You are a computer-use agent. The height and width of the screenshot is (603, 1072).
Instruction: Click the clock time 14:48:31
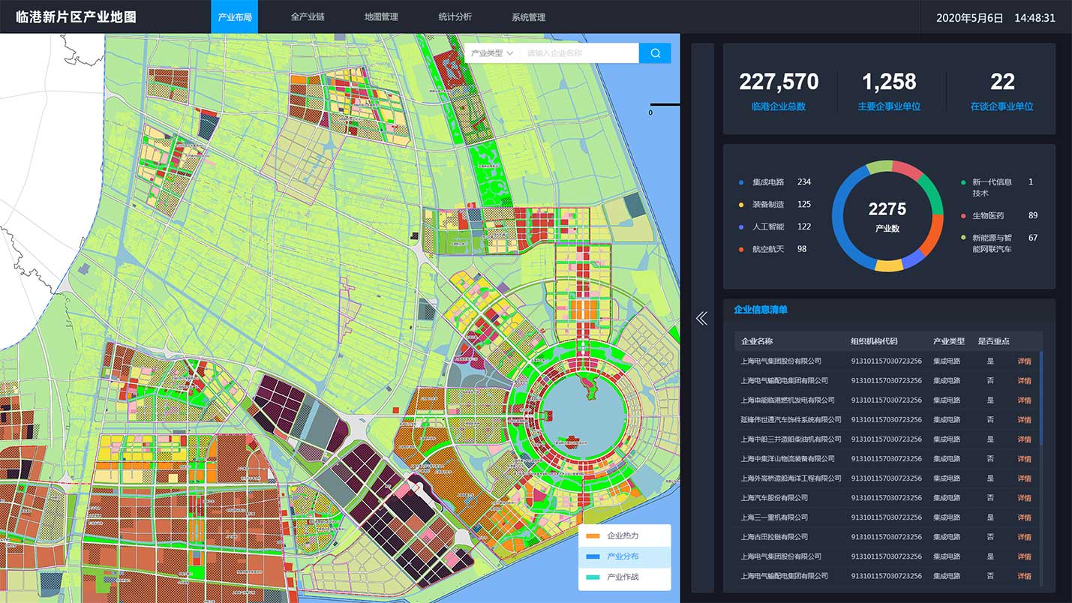coord(1034,17)
